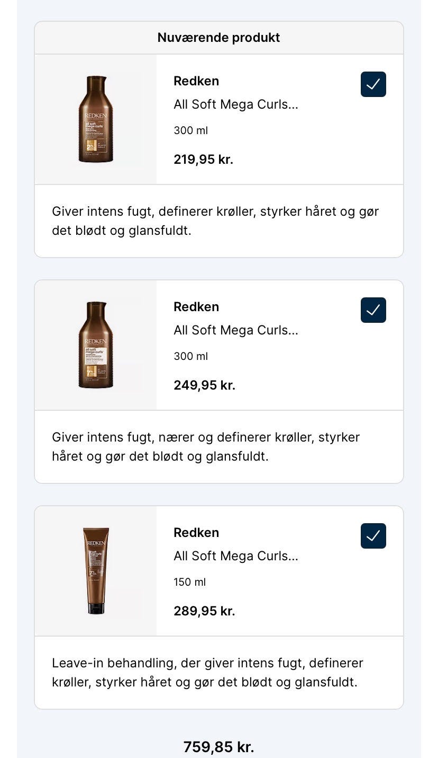Image resolution: width=438 pixels, height=758 pixels.
Task: Click the 150 ml size label
Action: [190, 582]
